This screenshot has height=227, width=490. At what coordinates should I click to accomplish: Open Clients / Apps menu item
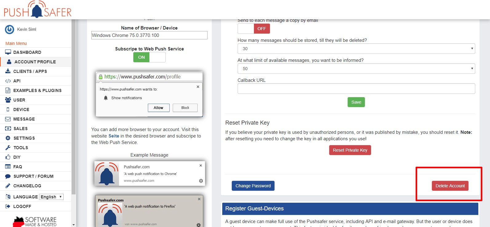(x=36, y=71)
